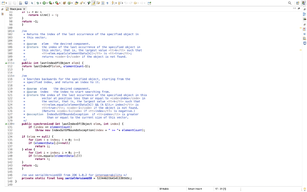This screenshot has height=192, width=307.
Task: Click the Coverage launch icon
Action: [50, 3]
